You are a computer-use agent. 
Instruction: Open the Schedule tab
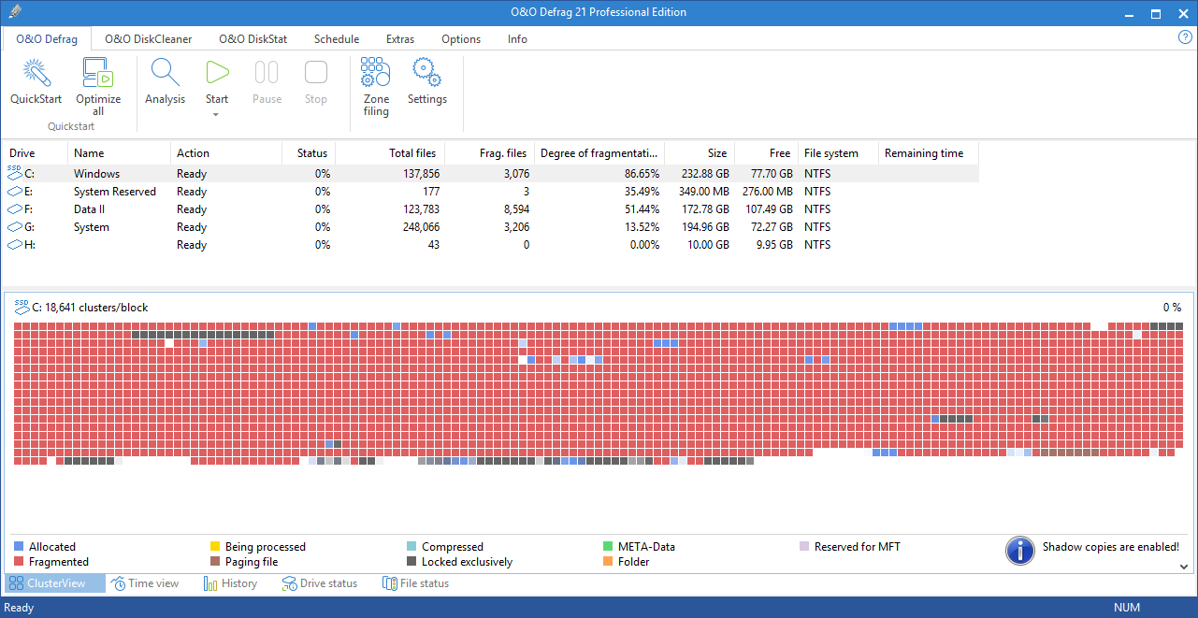[x=337, y=39]
